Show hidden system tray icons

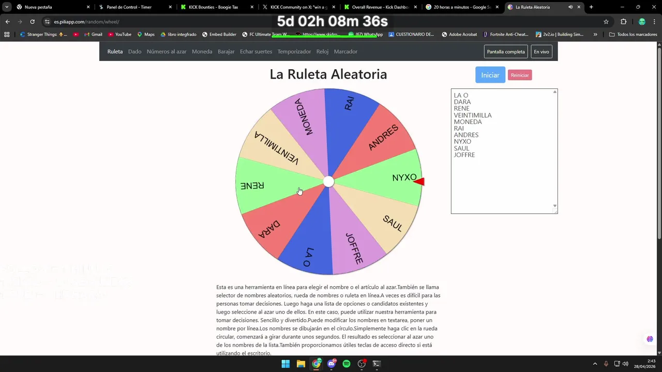(595, 364)
